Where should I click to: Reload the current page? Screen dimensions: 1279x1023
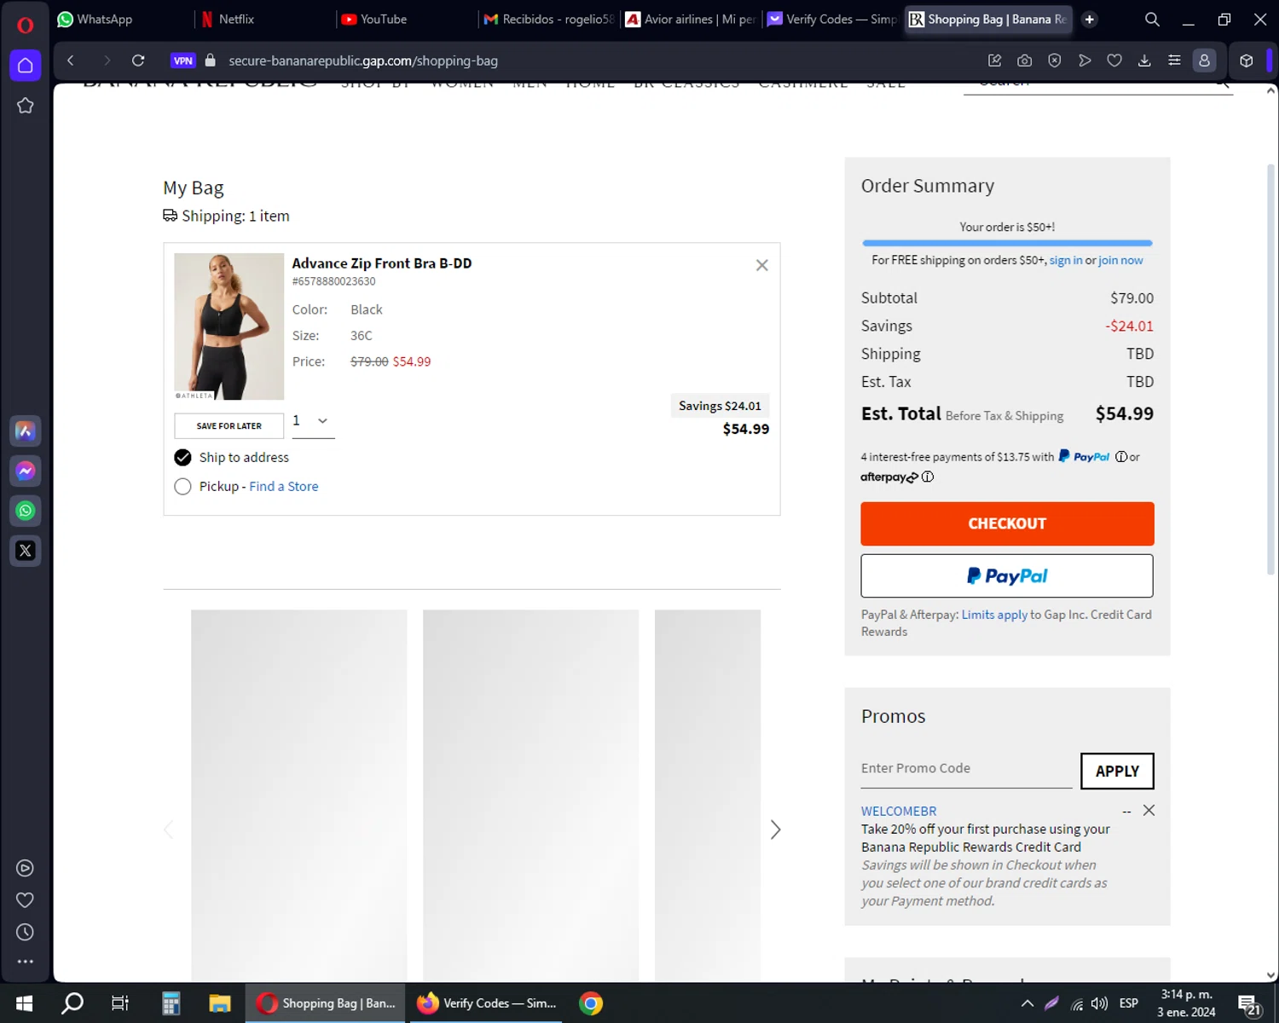138,61
